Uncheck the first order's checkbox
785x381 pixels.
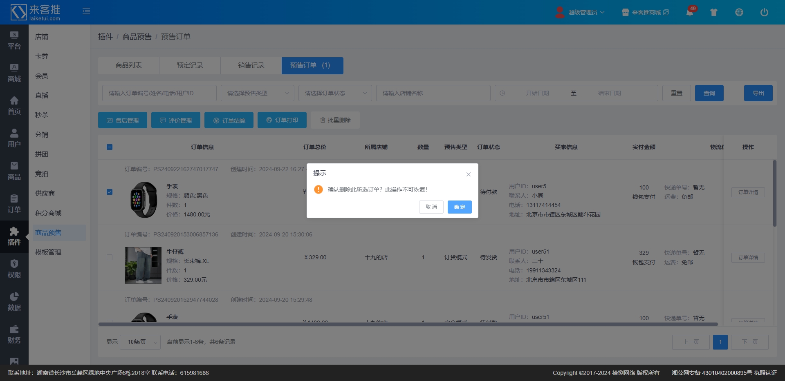click(x=110, y=192)
